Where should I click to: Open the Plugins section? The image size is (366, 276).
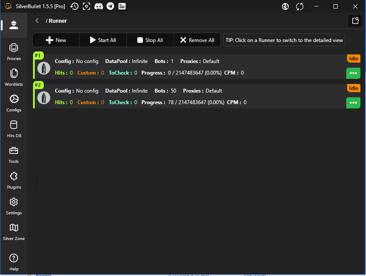pos(14,180)
